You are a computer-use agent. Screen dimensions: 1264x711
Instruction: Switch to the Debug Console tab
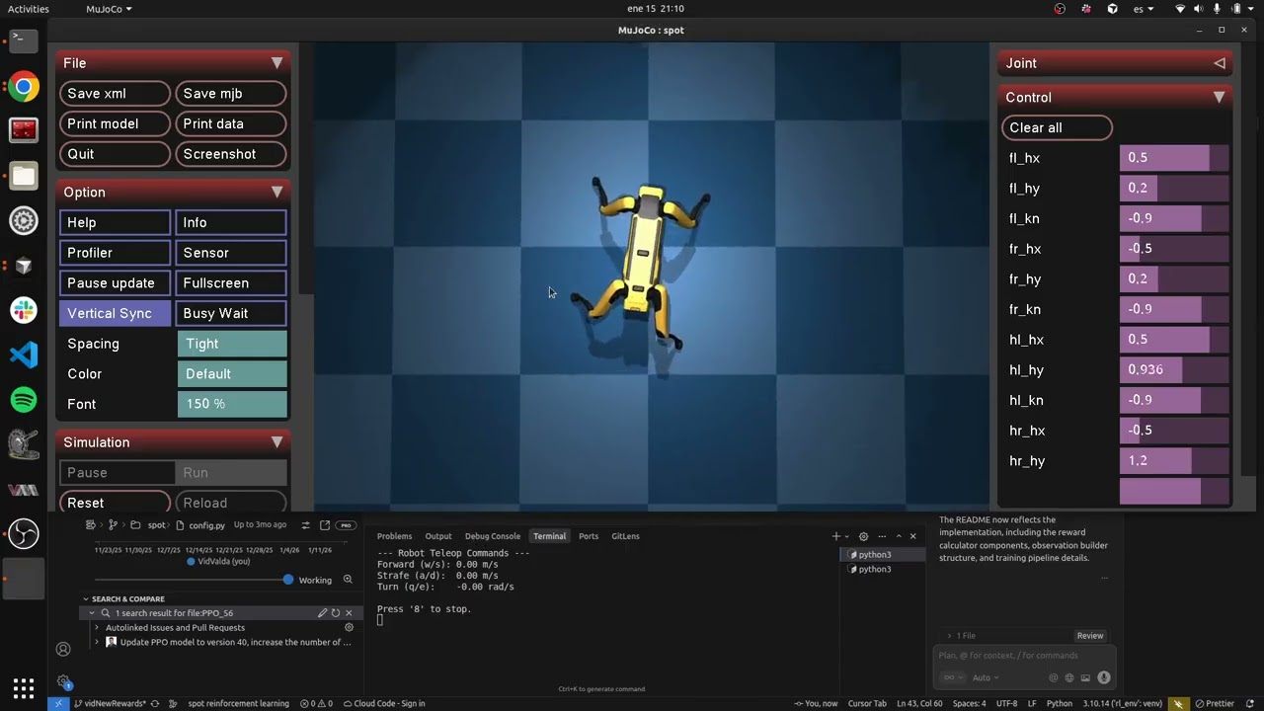[x=492, y=536]
